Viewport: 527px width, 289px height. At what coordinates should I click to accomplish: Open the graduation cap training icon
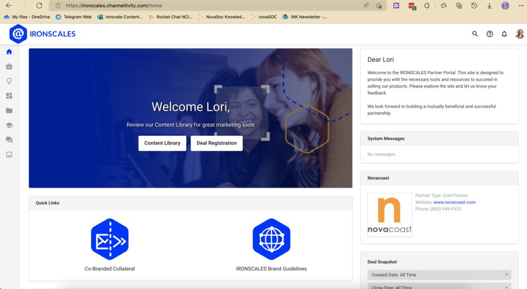click(x=9, y=125)
